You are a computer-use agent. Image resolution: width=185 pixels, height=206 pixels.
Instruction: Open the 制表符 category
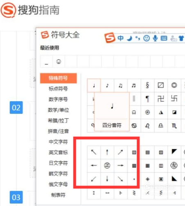pos(58,195)
